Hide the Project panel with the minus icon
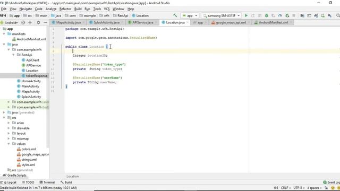340x191 pixels. [x=45, y=22]
